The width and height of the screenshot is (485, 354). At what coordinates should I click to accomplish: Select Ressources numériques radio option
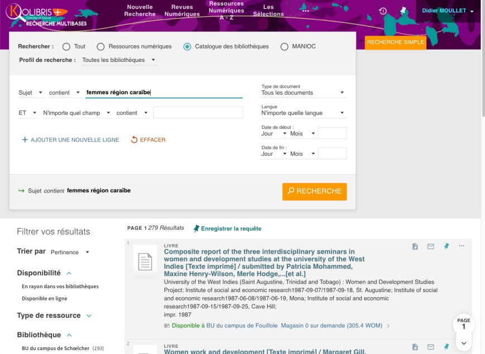coord(100,47)
